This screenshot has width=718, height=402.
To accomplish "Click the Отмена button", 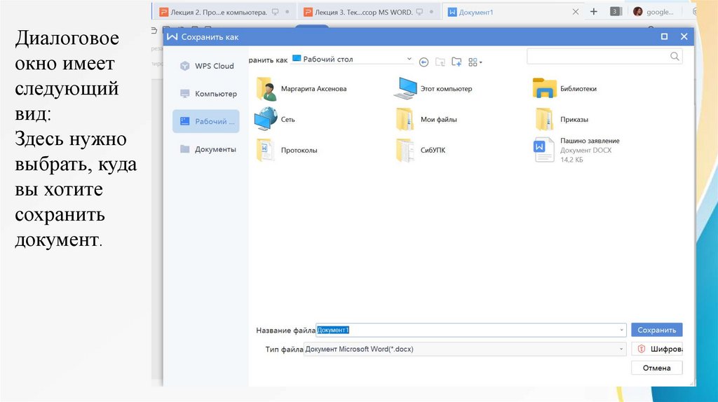I will [656, 368].
